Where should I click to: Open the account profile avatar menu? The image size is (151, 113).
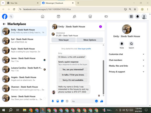point(144,17)
